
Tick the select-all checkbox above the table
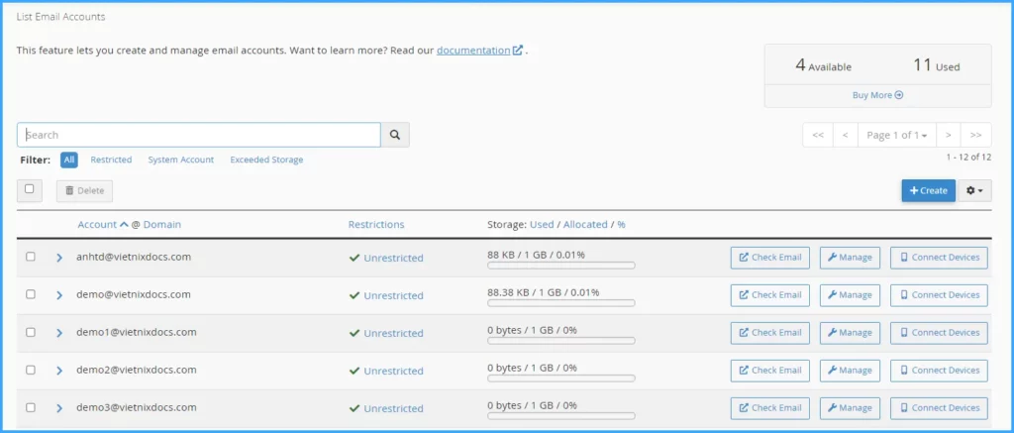[x=30, y=189]
